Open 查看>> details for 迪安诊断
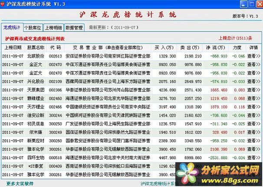The width and height of the screenshot is (263, 187). click(x=253, y=115)
